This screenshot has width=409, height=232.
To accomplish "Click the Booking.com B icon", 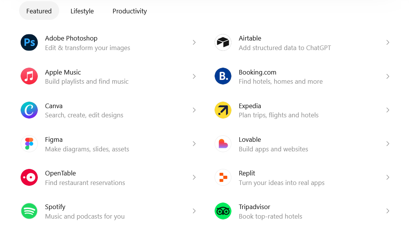I will coord(223,76).
